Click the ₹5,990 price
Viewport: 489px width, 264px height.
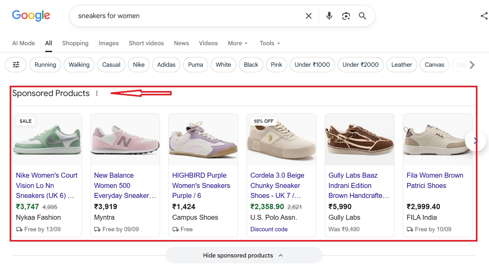coord(340,207)
